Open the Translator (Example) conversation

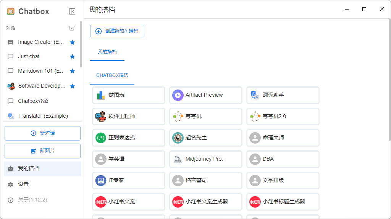(41, 116)
